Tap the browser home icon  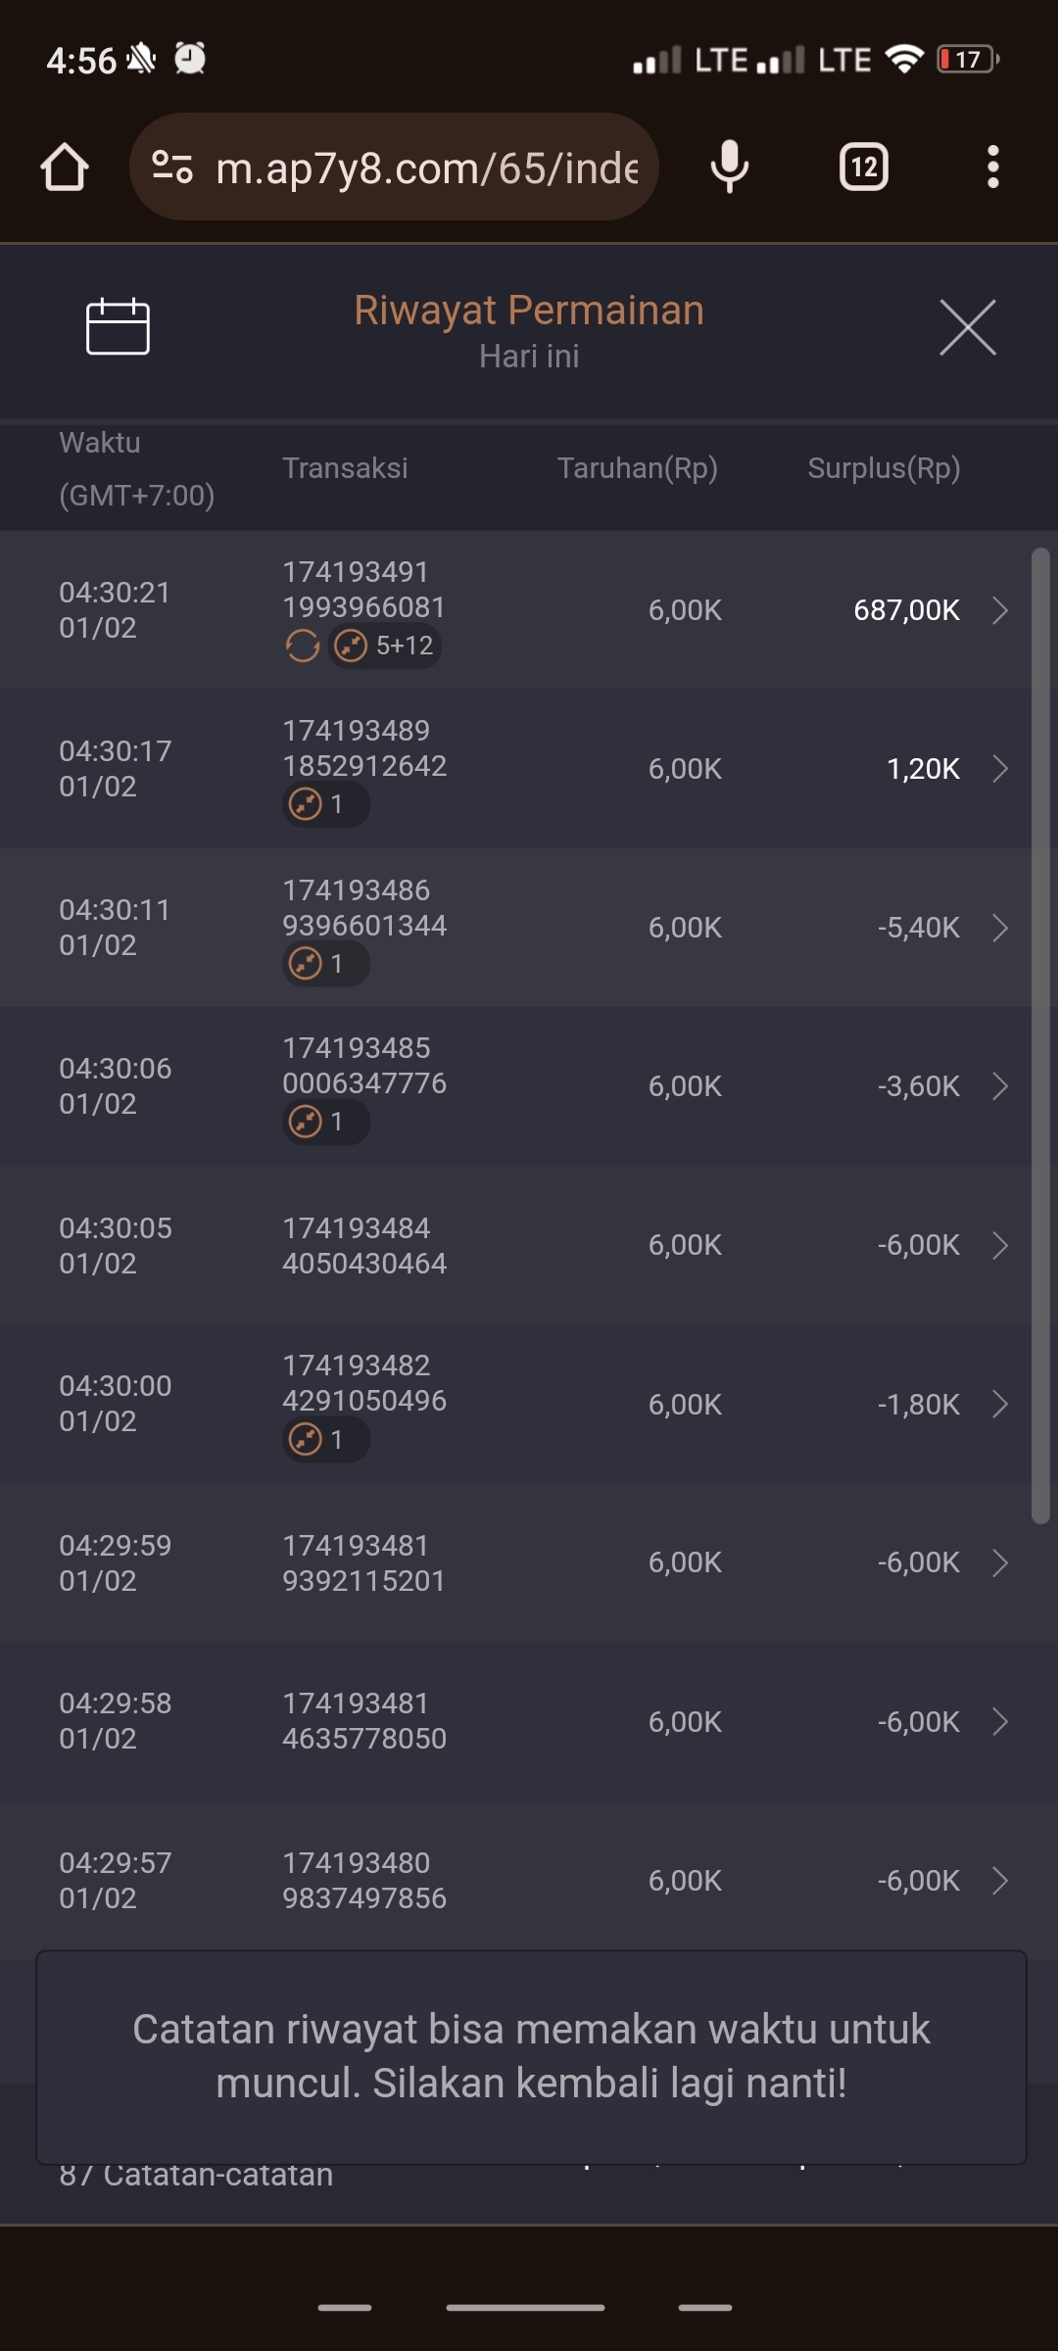point(65,168)
